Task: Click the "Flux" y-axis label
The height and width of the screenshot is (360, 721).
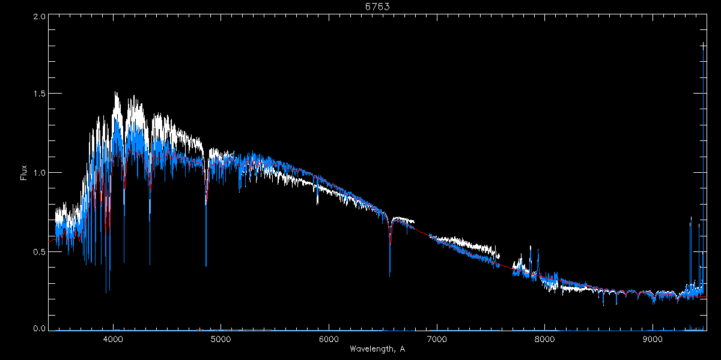Action: point(24,173)
